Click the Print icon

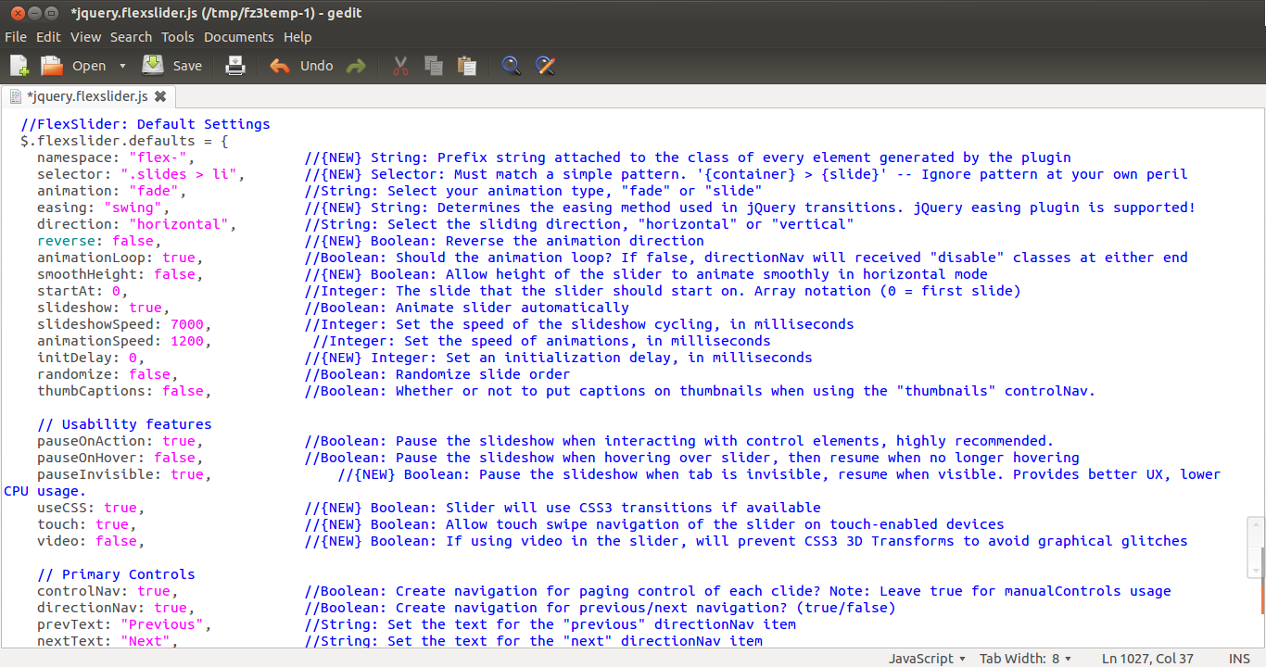[235, 66]
